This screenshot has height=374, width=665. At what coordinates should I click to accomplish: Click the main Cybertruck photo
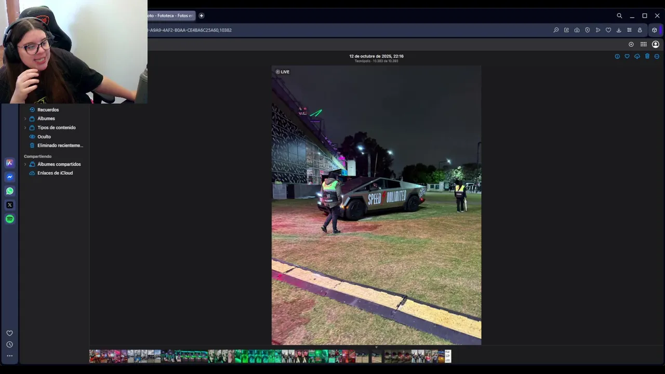tap(376, 205)
